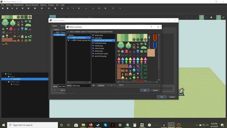This screenshot has height=128, width=227.
Task: Open the dropdown next to Refresh
Action: 111,86
